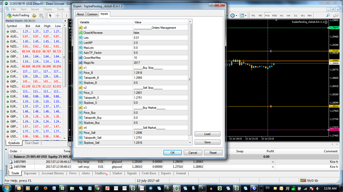This screenshot has height=192, width=343.
Task: Click the CloseAtReverse boolean icon
Action: point(81,33)
